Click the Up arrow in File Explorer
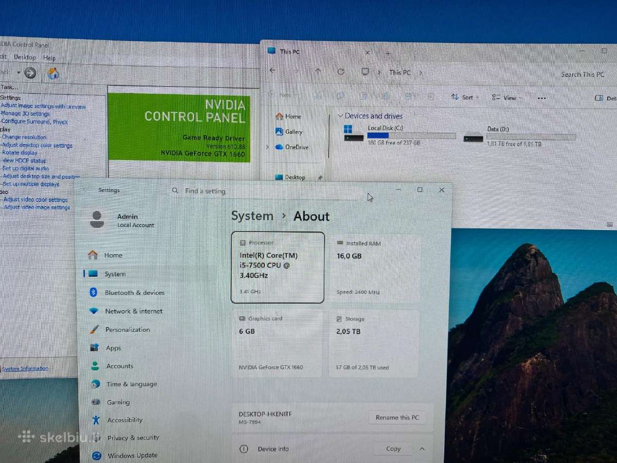617x463 pixels. 318,72
